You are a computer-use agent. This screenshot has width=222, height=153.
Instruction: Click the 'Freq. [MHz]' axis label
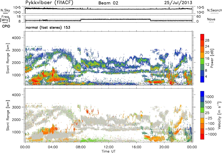5,19
